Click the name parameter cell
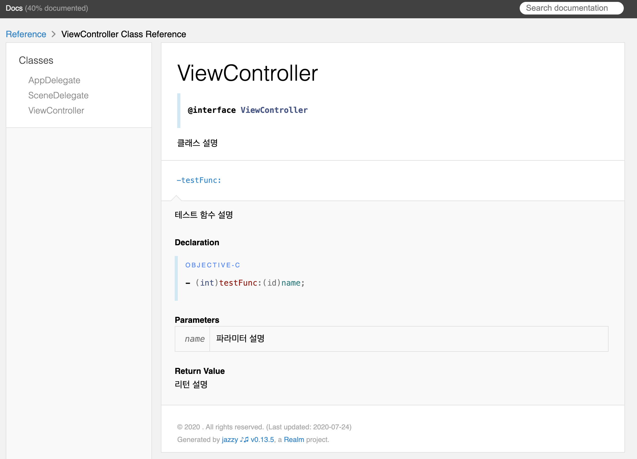637x459 pixels. [x=195, y=339]
